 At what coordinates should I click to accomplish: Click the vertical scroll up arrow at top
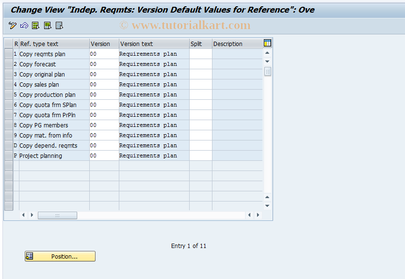267,53
